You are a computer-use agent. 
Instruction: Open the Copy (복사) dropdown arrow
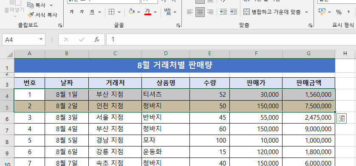[51, 5]
